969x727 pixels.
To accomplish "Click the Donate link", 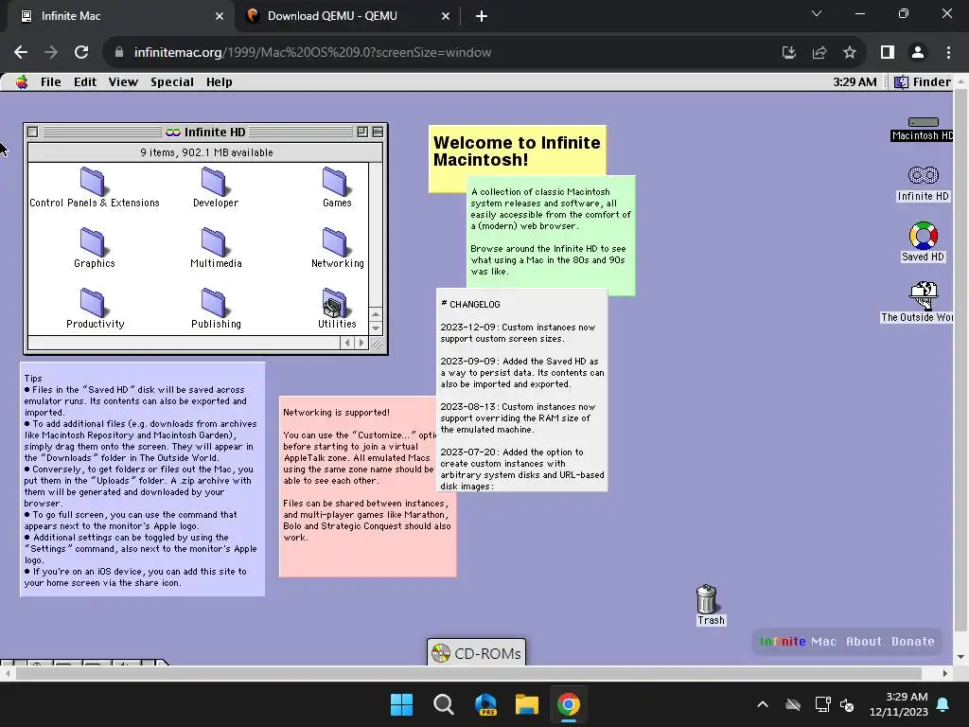I will (x=913, y=642).
